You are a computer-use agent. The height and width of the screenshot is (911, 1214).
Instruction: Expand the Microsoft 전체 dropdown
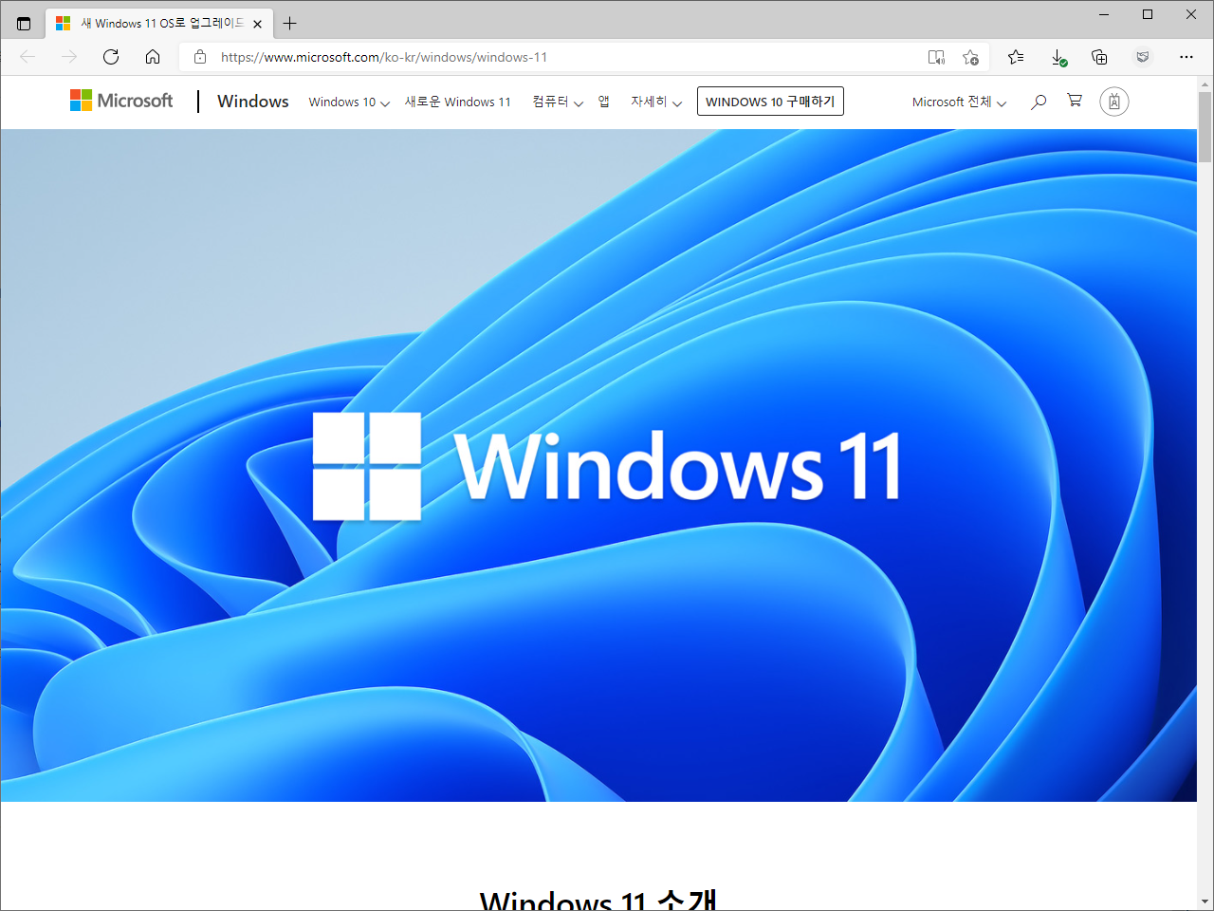958,102
